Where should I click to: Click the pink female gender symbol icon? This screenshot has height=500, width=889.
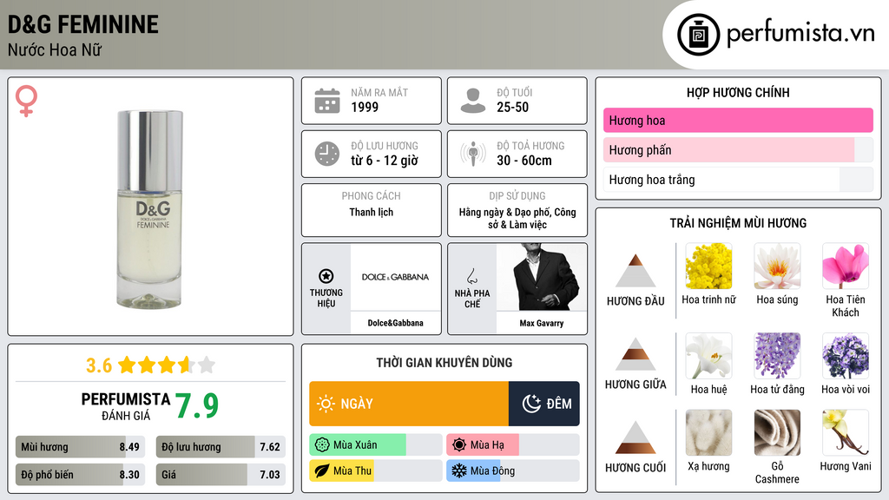(26, 101)
